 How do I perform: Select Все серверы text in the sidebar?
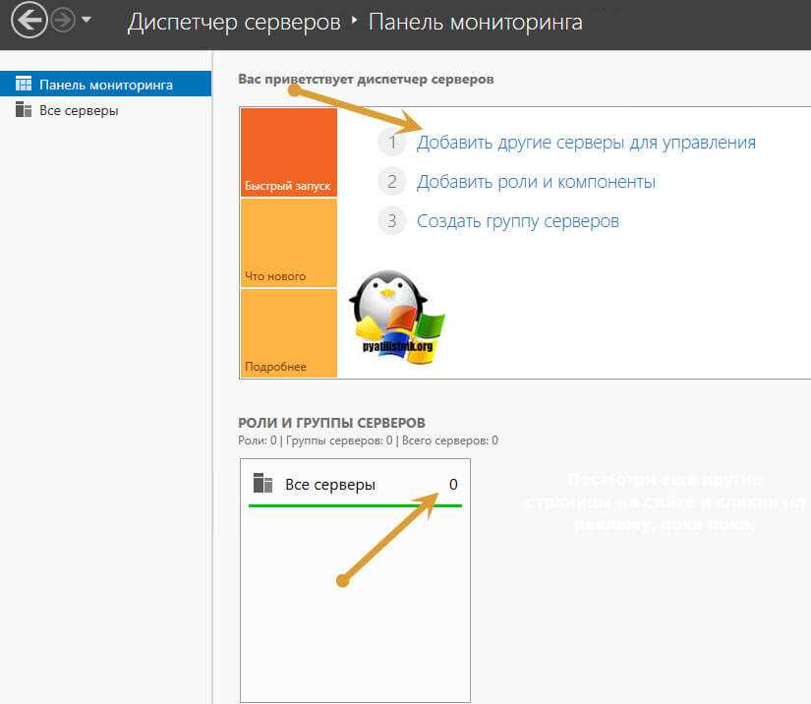tap(79, 110)
